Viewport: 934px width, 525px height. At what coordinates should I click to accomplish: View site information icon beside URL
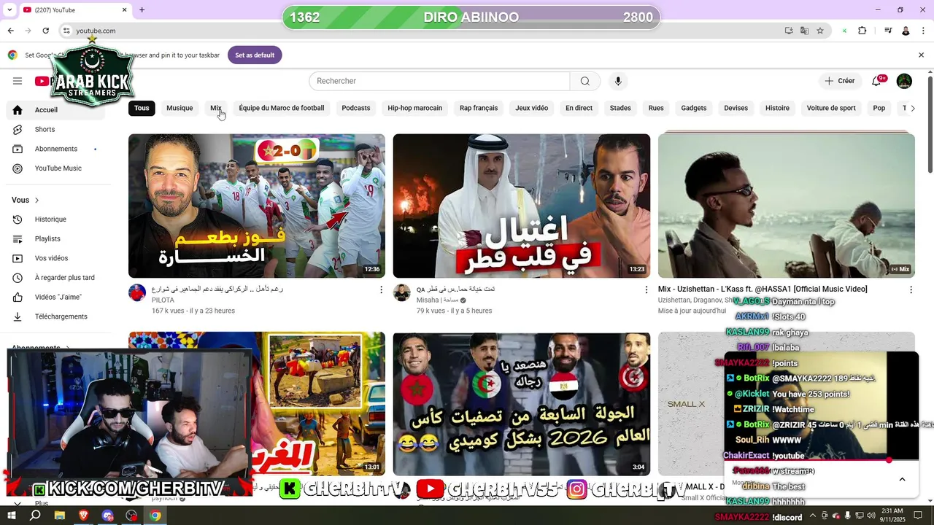point(66,31)
